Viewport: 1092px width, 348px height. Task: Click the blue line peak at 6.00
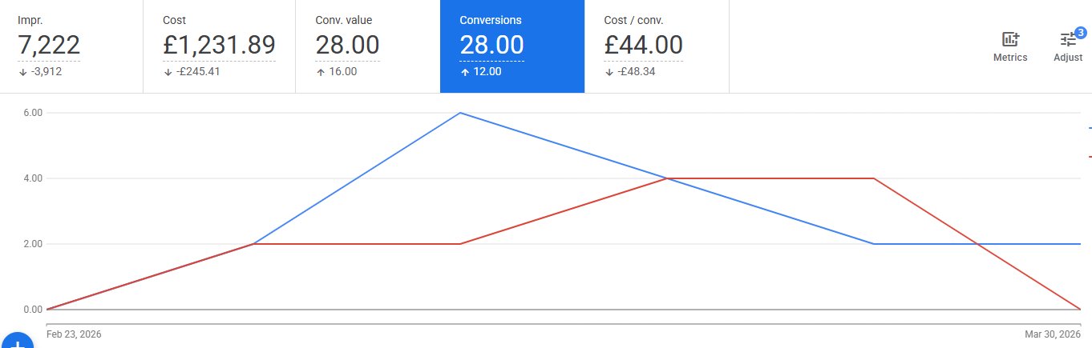click(x=460, y=113)
